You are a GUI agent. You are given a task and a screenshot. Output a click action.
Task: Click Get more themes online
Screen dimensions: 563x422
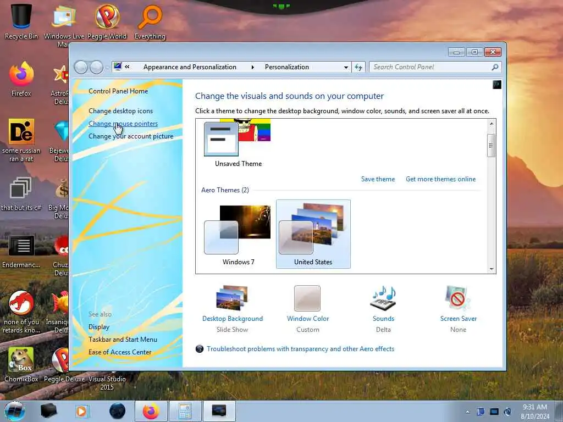(x=440, y=179)
